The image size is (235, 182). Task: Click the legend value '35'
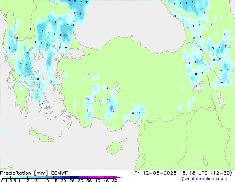click(89, 181)
